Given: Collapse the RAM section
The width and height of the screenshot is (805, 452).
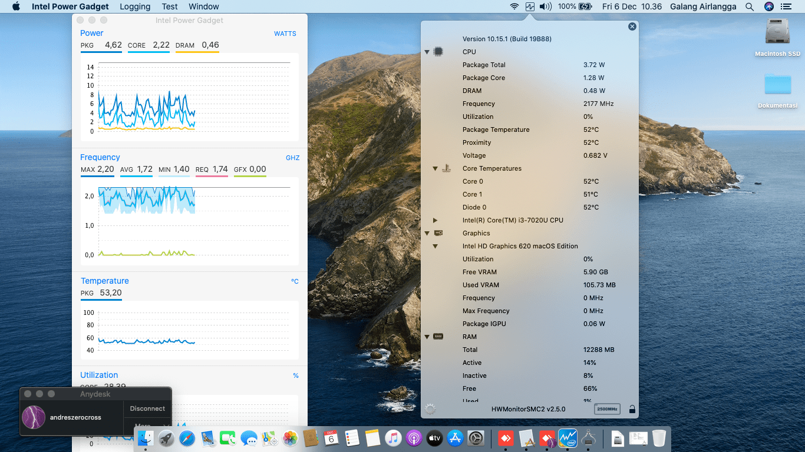Looking at the screenshot, I should [427, 337].
